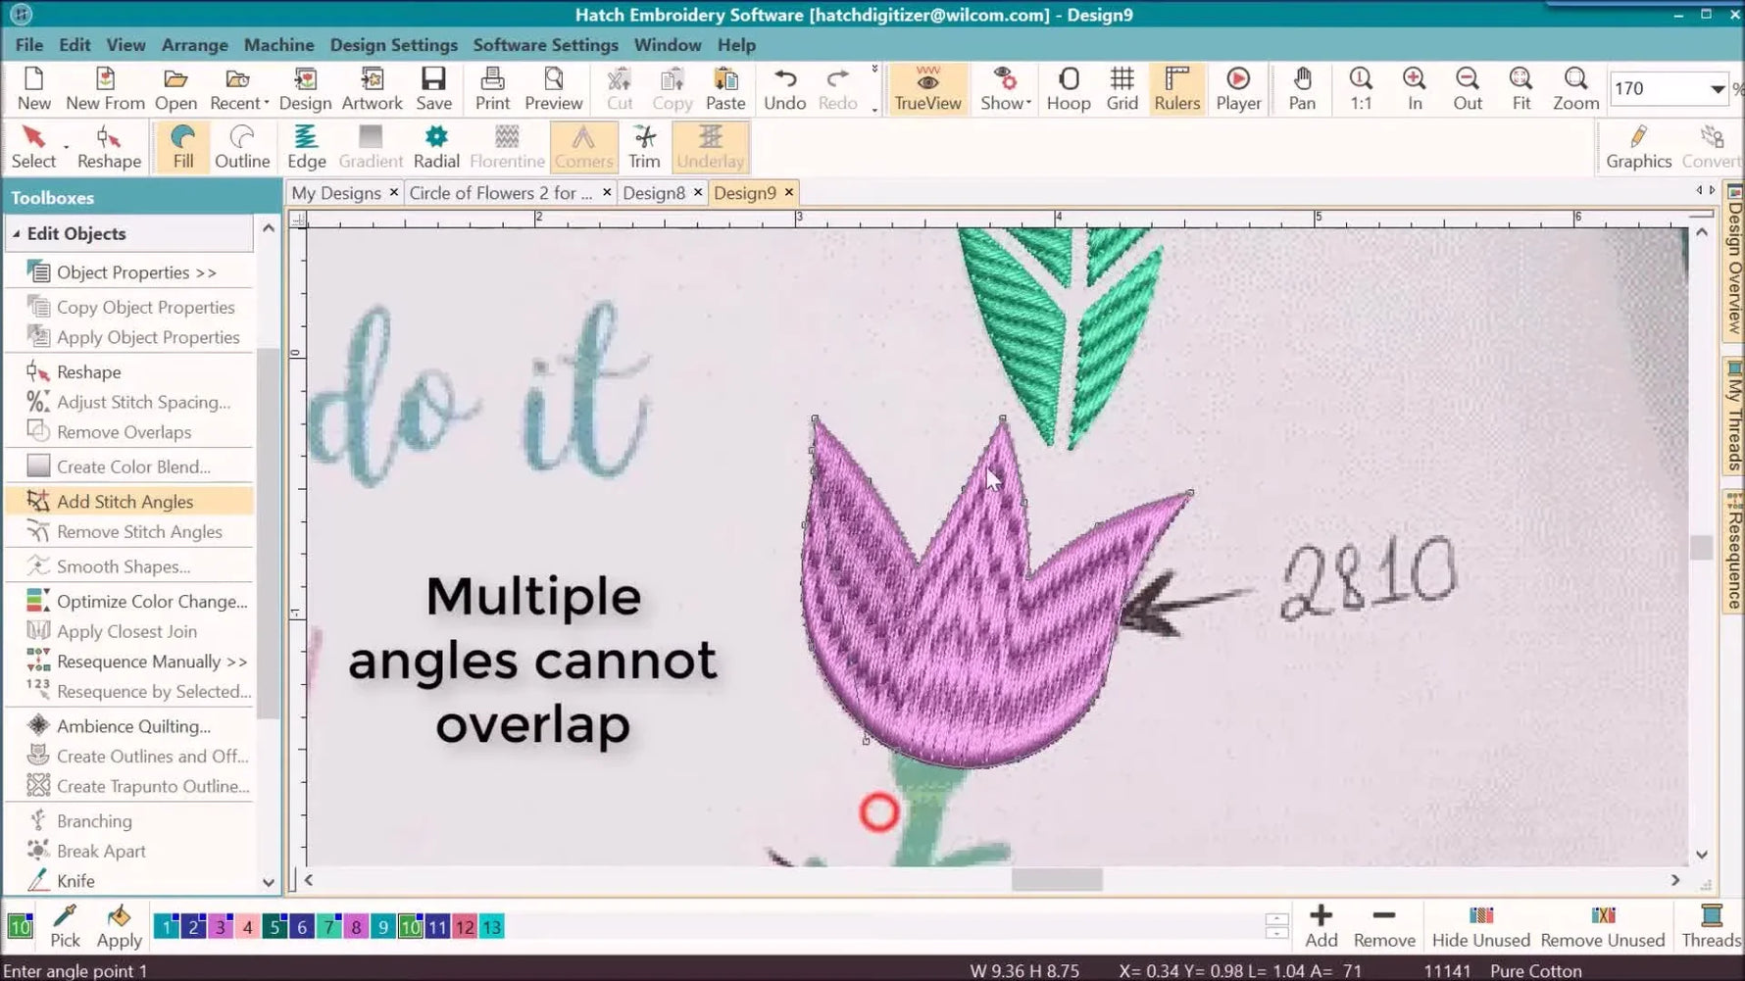Click the Zoom Out icon
Image resolution: width=1745 pixels, height=981 pixels.
pos(1468,88)
